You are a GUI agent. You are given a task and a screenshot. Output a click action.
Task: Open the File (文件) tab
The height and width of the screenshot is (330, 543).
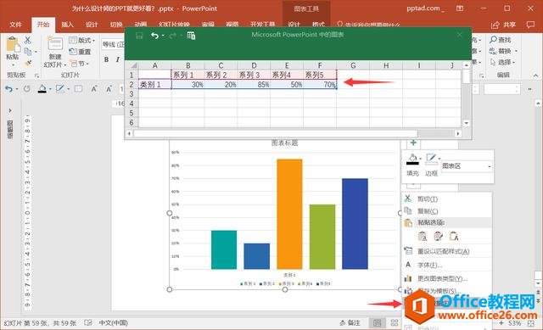click(x=15, y=25)
